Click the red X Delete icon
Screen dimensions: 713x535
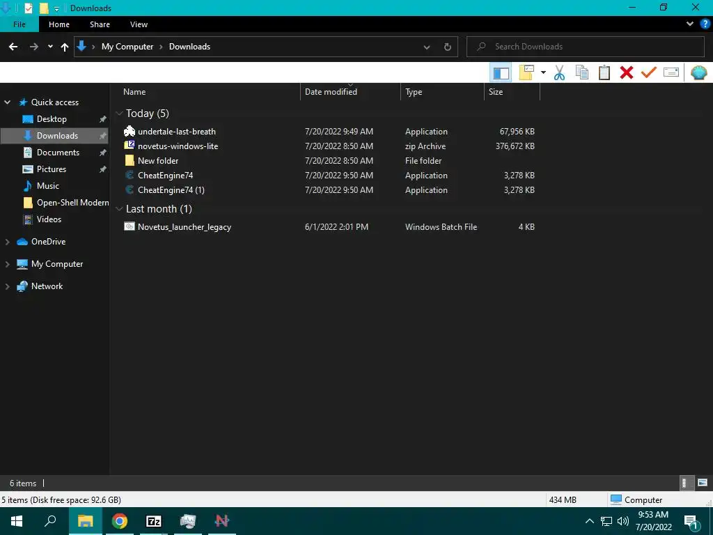626,72
